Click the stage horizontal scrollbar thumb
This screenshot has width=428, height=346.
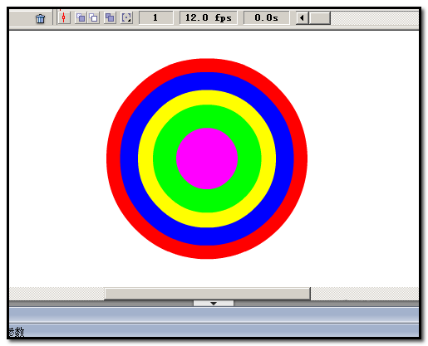[x=207, y=294]
